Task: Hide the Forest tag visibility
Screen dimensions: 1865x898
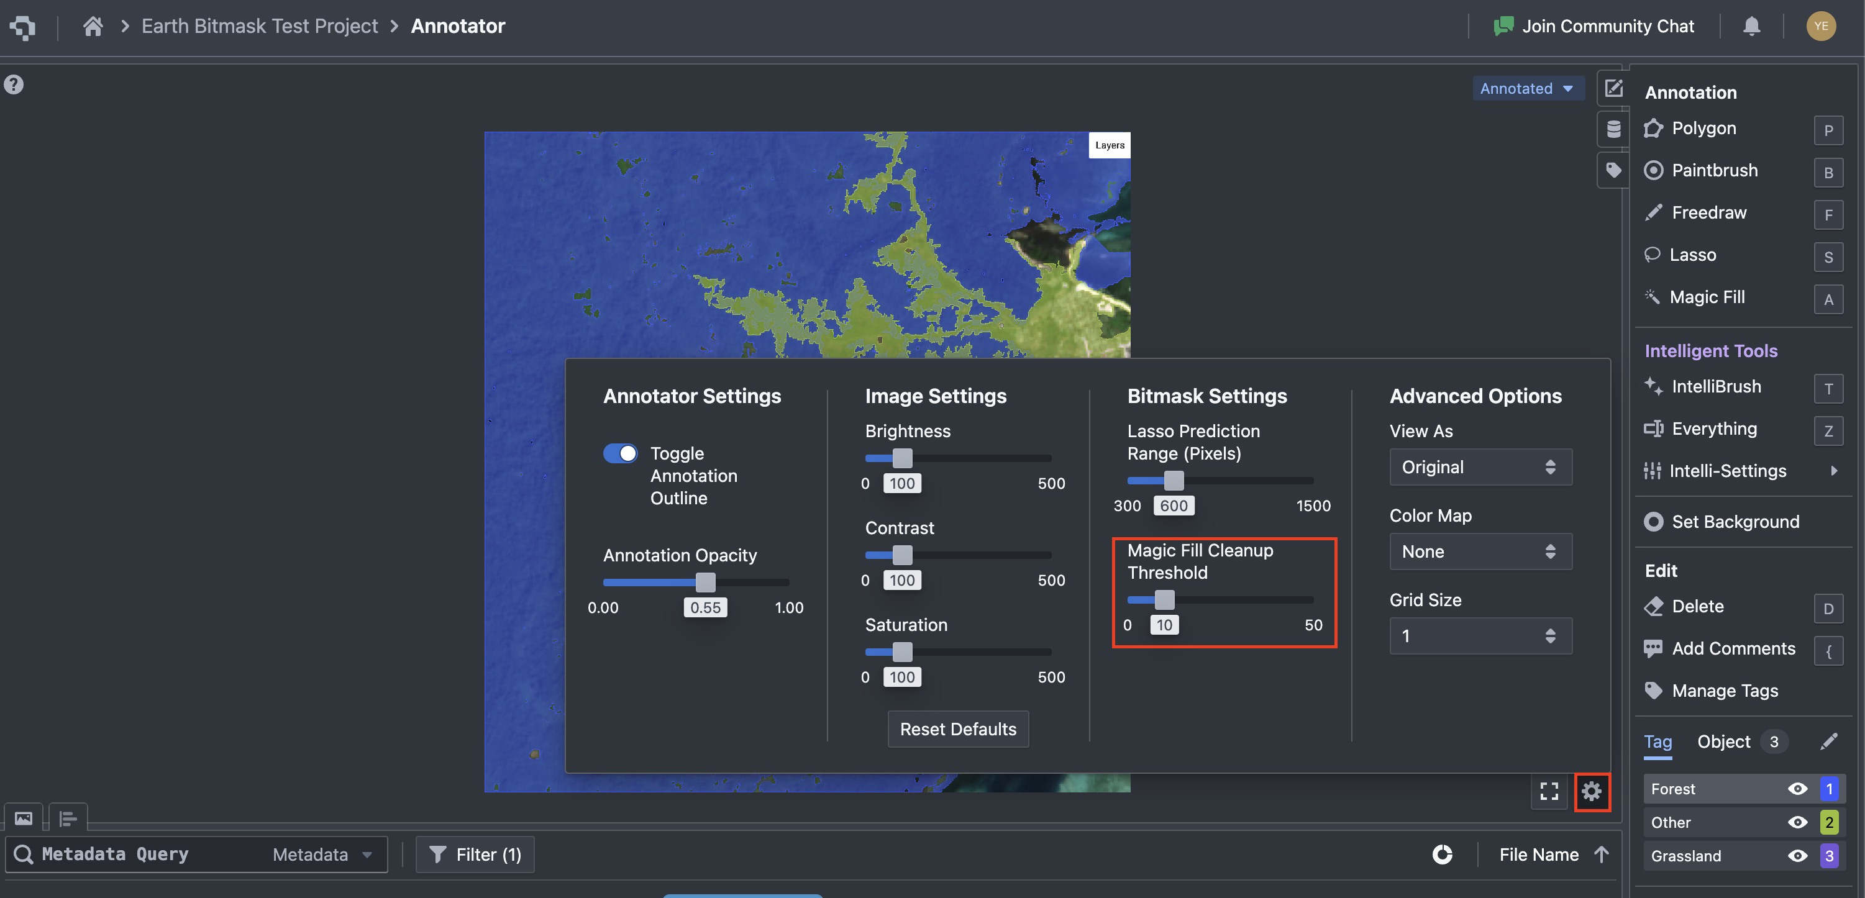Action: point(1797,789)
